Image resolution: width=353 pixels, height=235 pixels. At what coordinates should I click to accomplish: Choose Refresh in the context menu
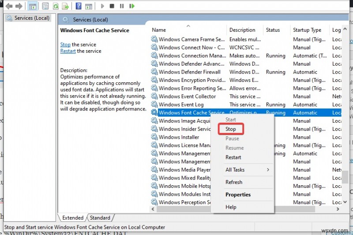pos(234,182)
